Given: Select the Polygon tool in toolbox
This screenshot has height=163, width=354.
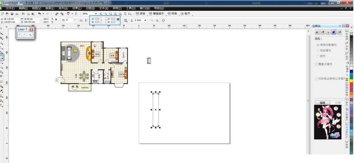Looking at the screenshot, I should point(1,67).
